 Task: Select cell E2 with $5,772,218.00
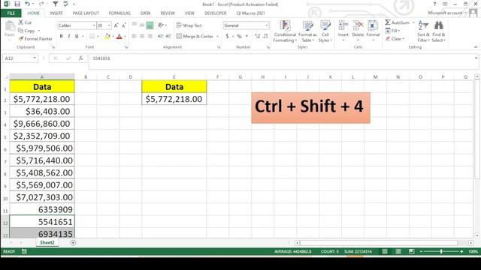tap(174, 99)
